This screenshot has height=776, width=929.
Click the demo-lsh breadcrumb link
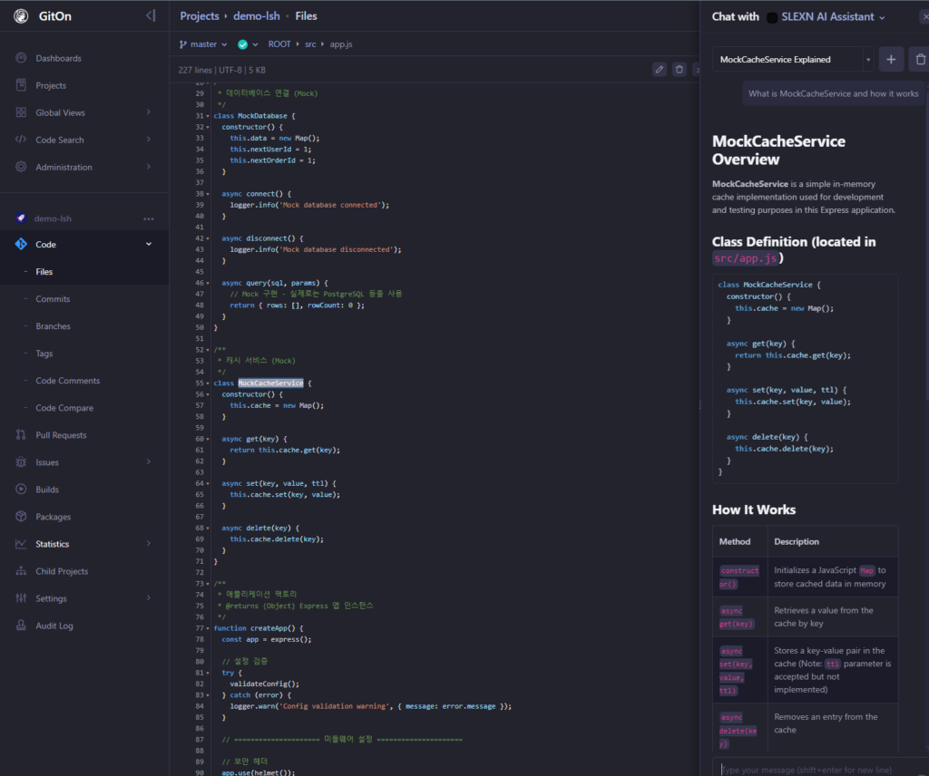coord(257,16)
